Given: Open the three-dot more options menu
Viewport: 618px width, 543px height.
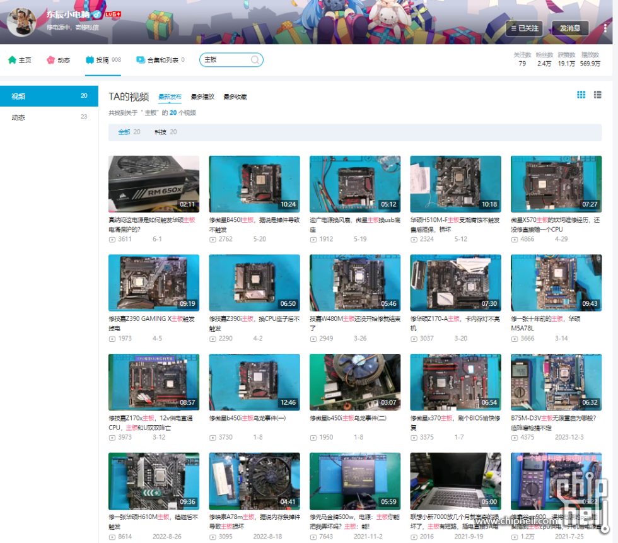Looking at the screenshot, I should 605,28.
